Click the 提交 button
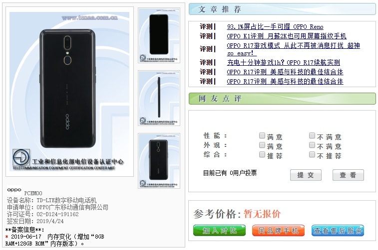The height and width of the screenshot is (250, 378). pos(306,175)
